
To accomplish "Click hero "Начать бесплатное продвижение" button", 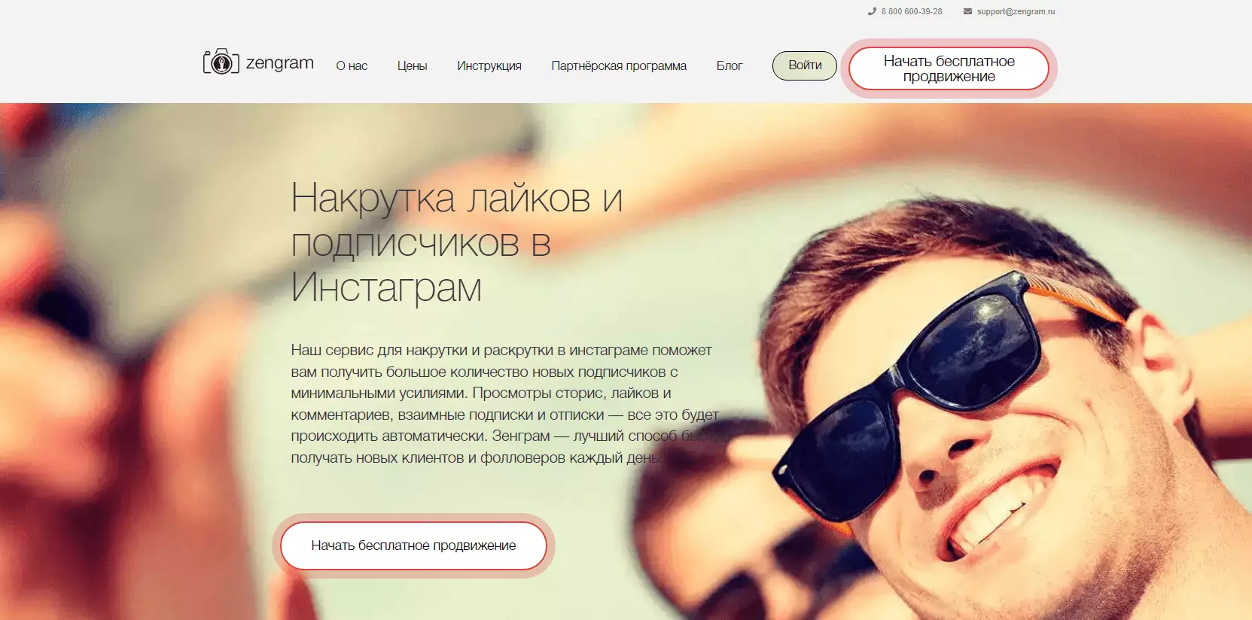I will 413,546.
